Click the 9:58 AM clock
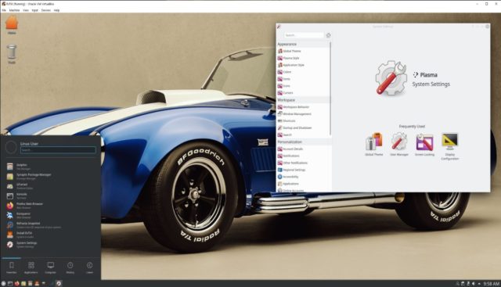Image resolution: width=501 pixels, height=287 pixels. pos(492,284)
